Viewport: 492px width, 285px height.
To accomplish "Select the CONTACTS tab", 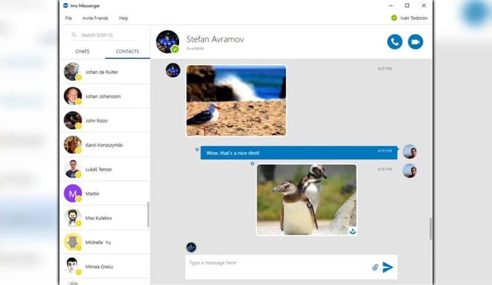I will [x=127, y=52].
